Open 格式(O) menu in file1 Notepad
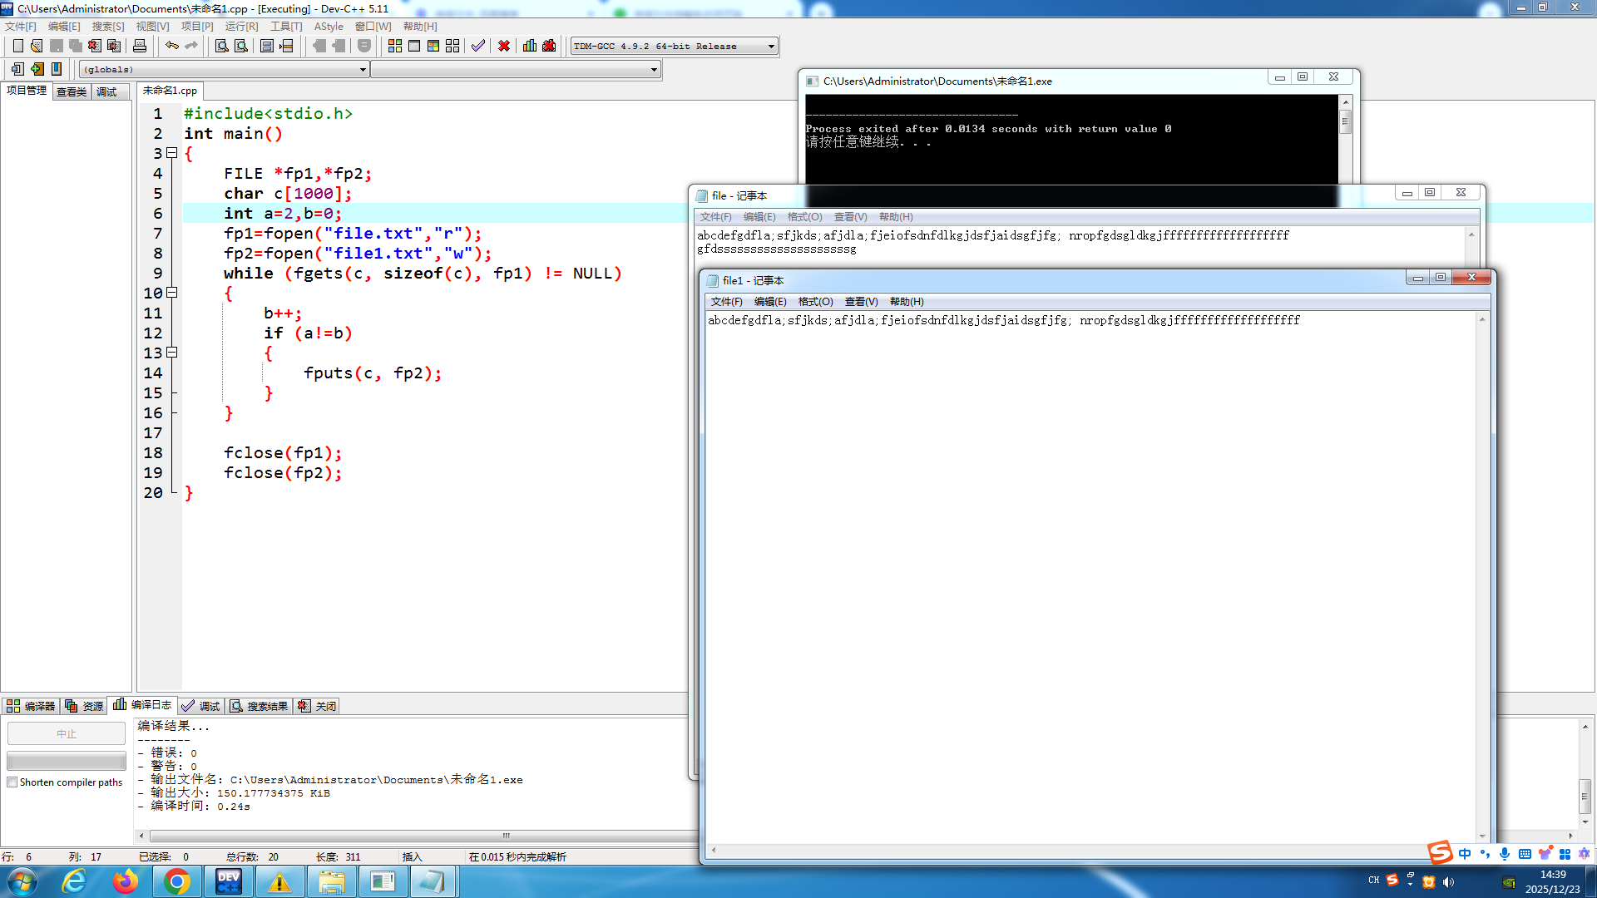Image resolution: width=1597 pixels, height=898 pixels. pos(814,302)
